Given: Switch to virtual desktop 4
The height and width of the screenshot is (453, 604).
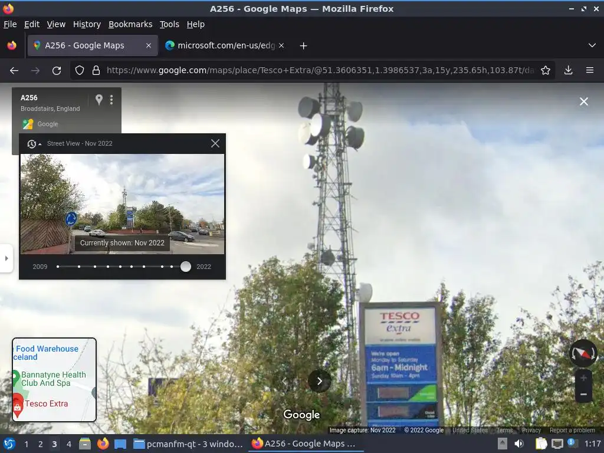Looking at the screenshot, I should tap(68, 444).
